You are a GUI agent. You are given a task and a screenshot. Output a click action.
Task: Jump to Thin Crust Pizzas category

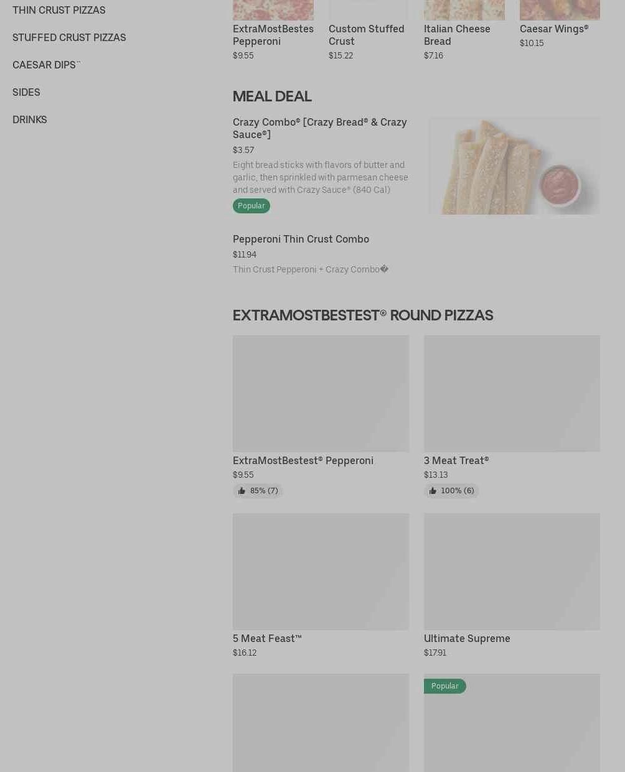click(x=59, y=10)
